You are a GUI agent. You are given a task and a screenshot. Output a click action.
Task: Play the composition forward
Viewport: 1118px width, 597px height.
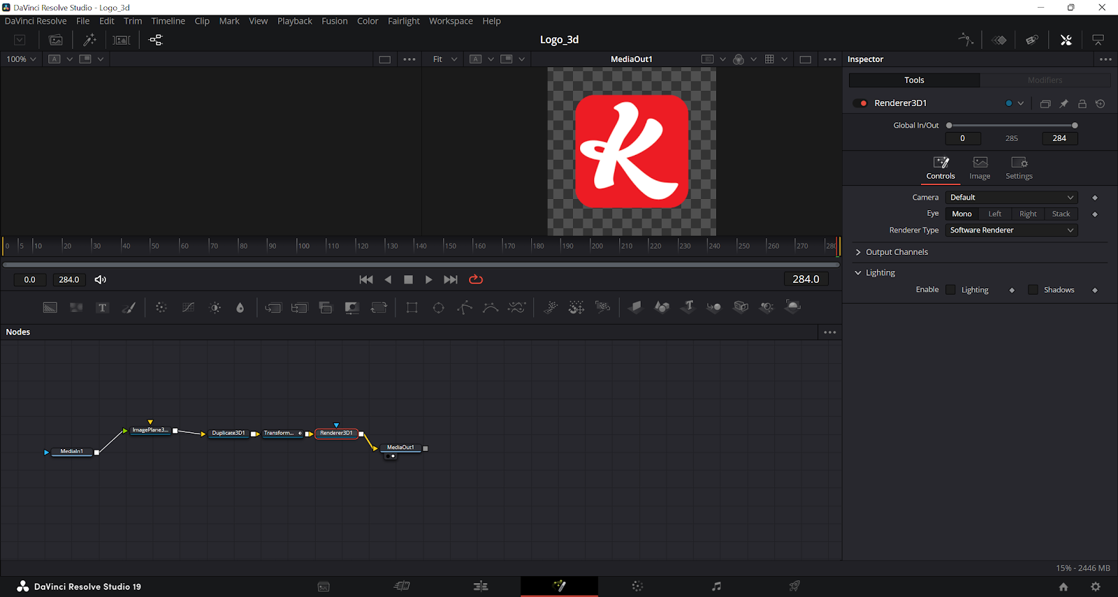pos(429,280)
